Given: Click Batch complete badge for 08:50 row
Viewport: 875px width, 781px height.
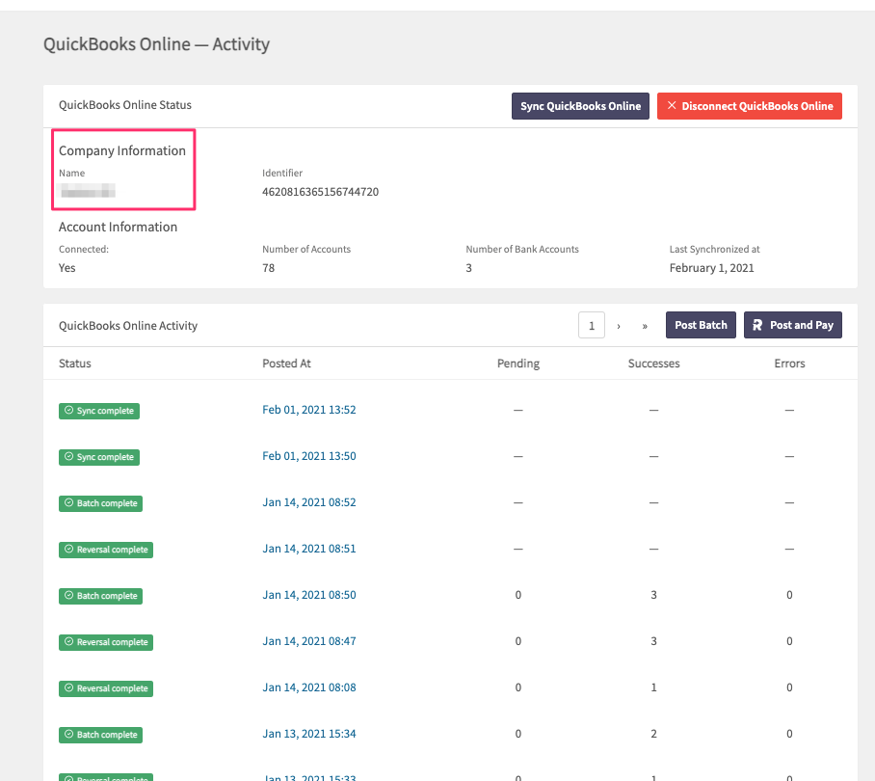Looking at the screenshot, I should pos(100,596).
